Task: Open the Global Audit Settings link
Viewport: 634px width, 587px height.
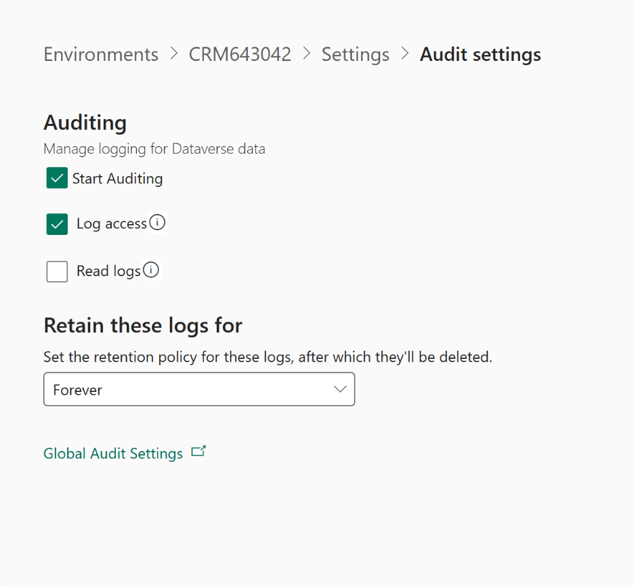Action: tap(113, 454)
